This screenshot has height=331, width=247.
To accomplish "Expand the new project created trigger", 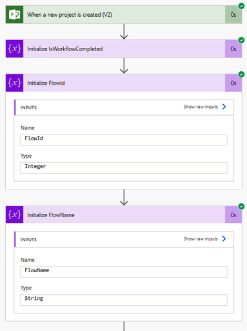I will [124, 15].
